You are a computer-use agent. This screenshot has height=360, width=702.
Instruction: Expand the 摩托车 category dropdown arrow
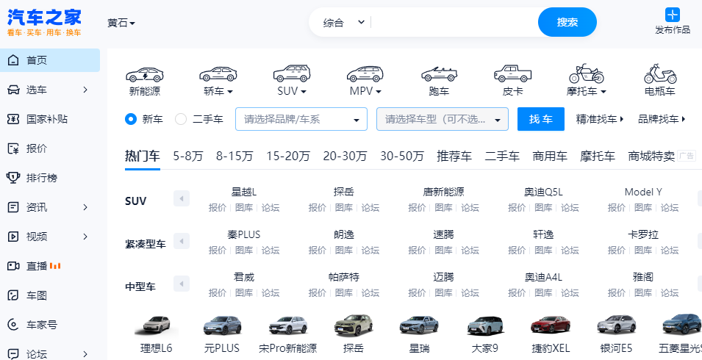(x=603, y=92)
